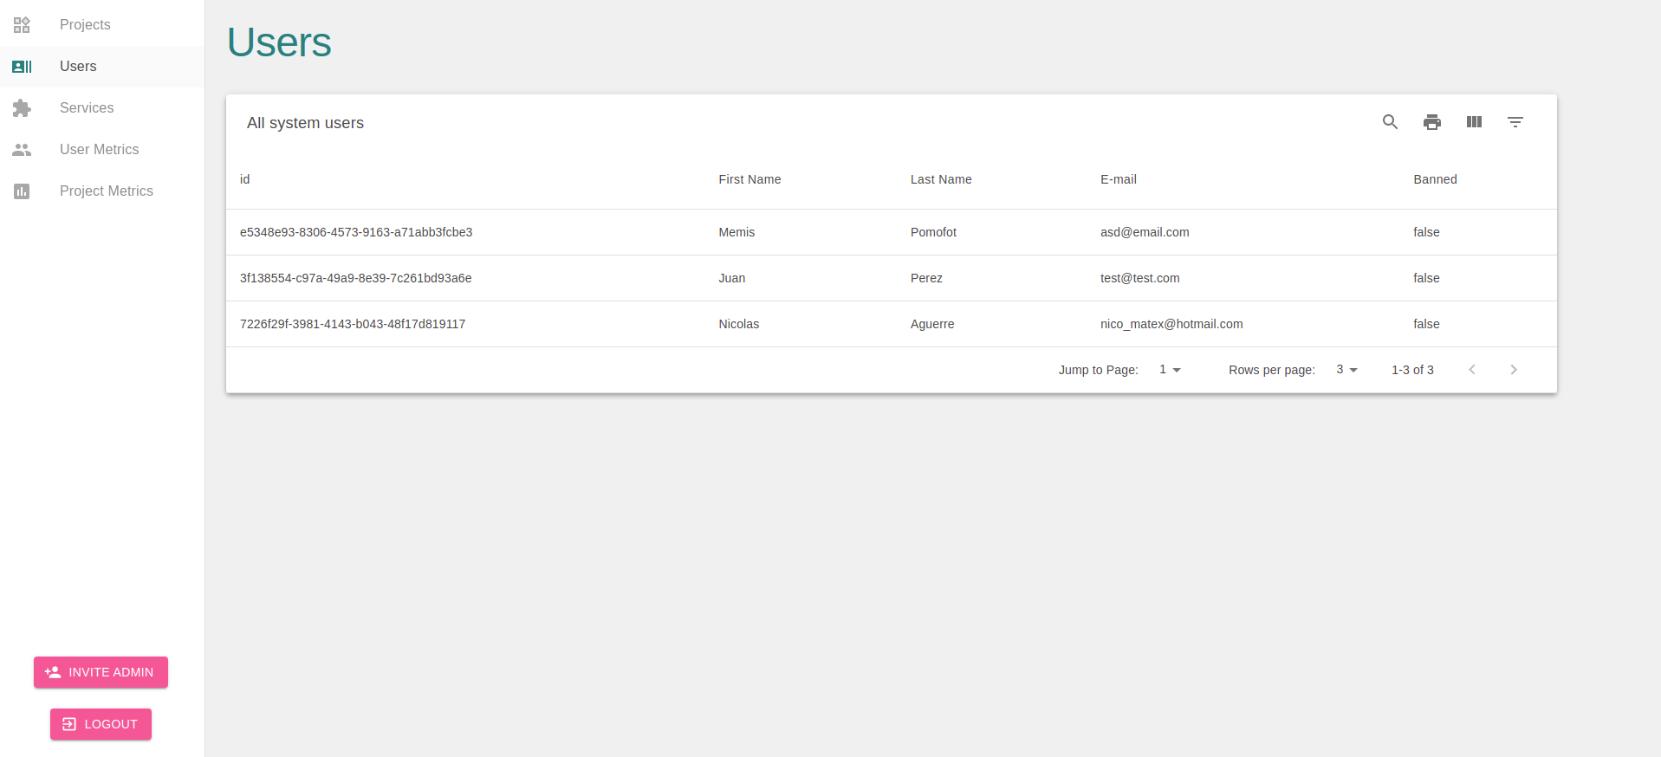The height and width of the screenshot is (757, 1661).
Task: Open the Rows per page dropdown
Action: (1346, 370)
